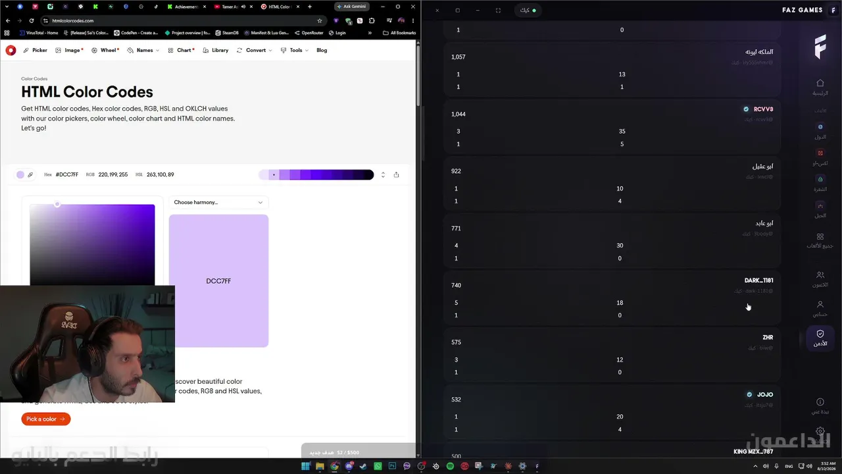
Task: Open the Chart page
Action: 182,50
